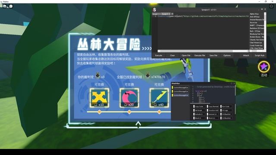Click the Synapse editor's horizontal scrollbar
276x155 pixels.
click(203, 51)
